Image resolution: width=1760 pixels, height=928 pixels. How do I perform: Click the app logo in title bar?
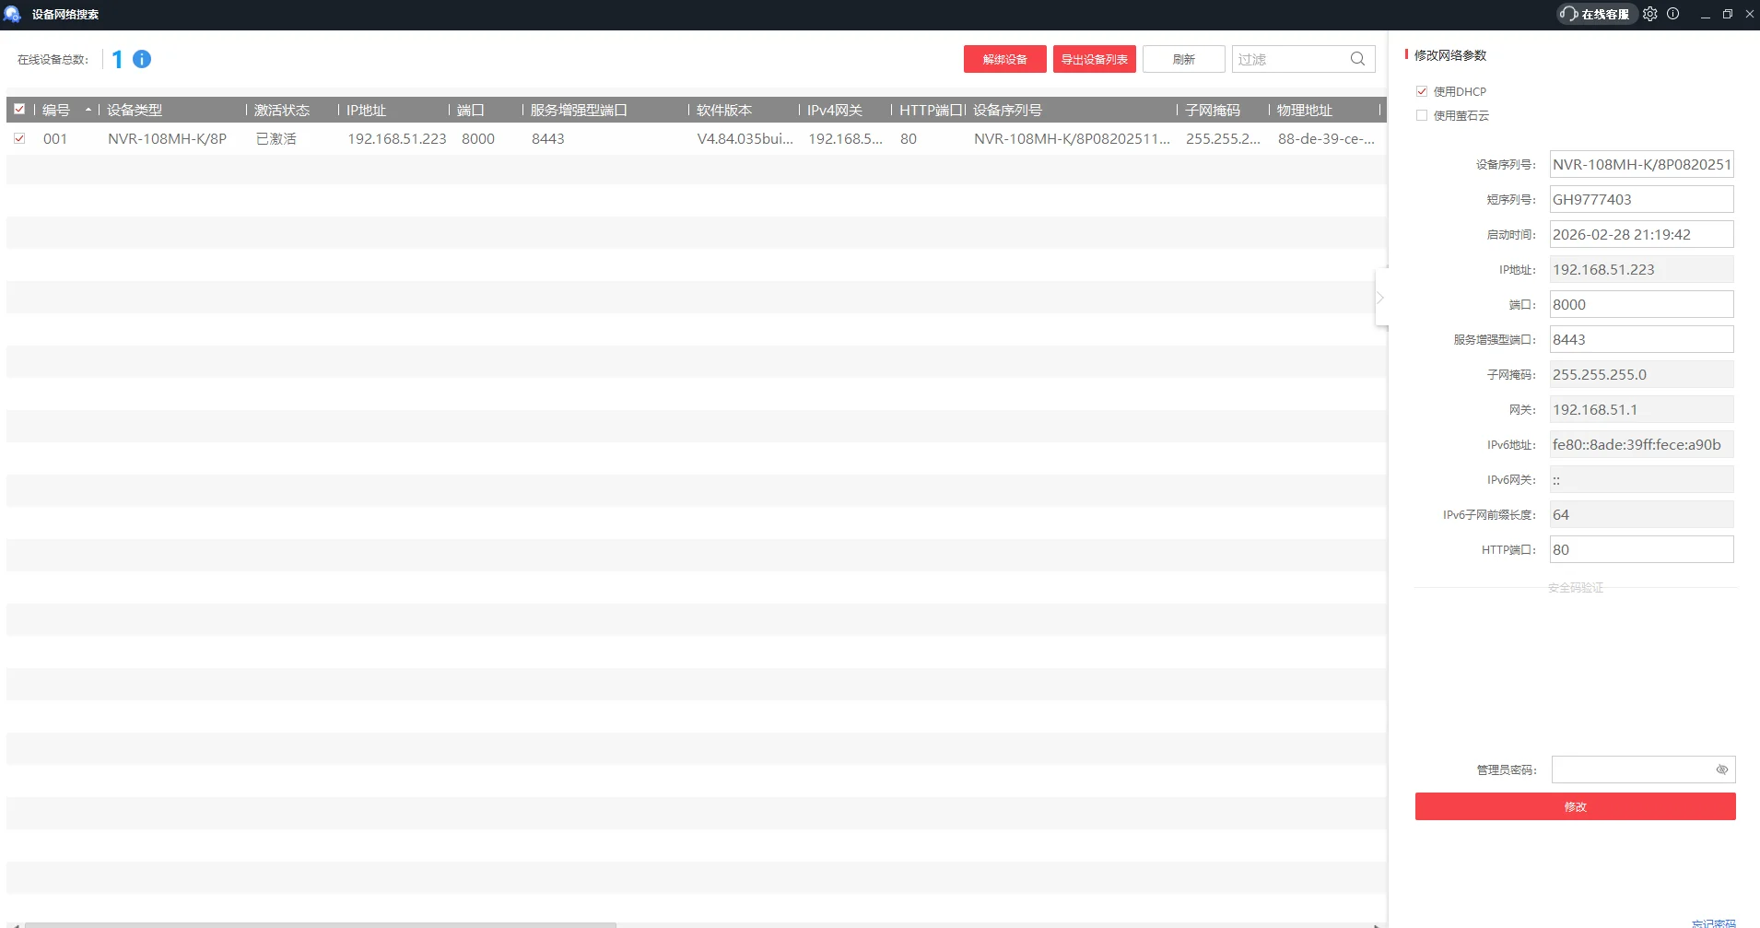click(x=13, y=14)
